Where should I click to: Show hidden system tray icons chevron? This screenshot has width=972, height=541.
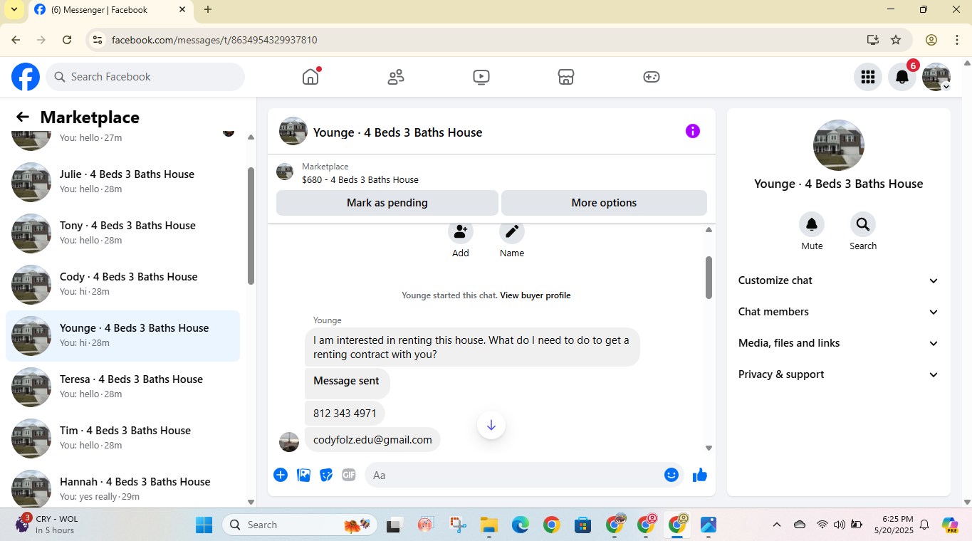point(777,525)
